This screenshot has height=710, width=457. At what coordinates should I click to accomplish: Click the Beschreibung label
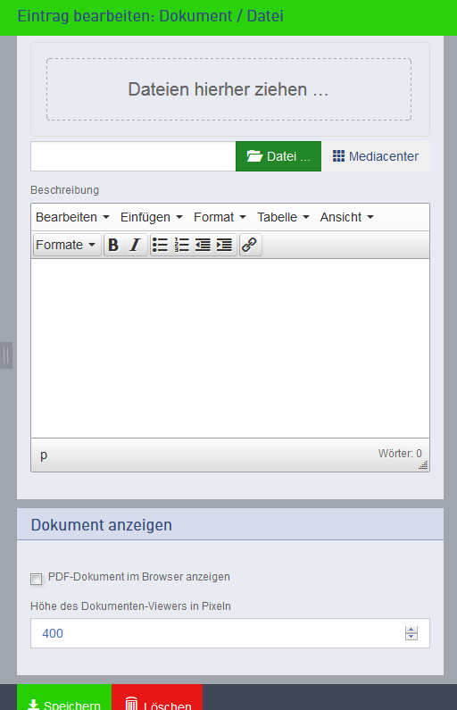(64, 189)
